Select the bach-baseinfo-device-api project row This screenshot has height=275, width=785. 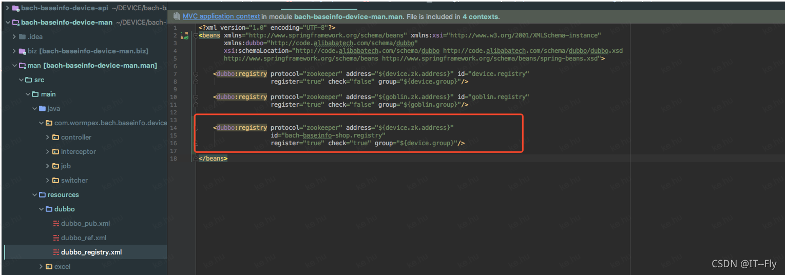(85, 8)
